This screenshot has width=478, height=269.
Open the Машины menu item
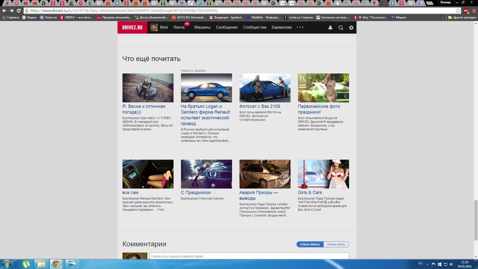click(203, 27)
